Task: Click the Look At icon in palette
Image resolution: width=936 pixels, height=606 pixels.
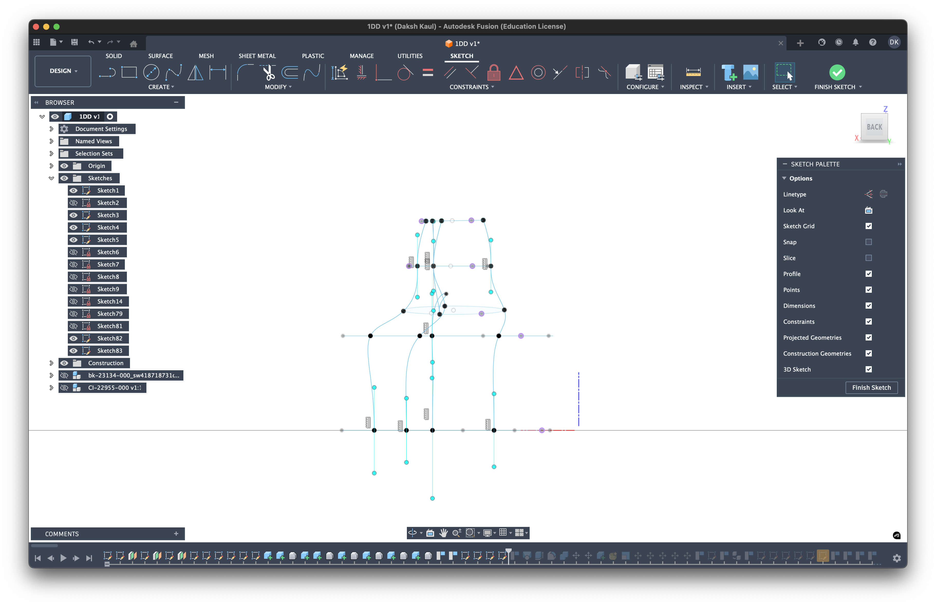Action: [868, 210]
